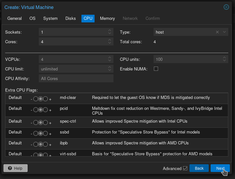The width and height of the screenshot is (235, 179).
Task: Open the General tab
Action: click(x=15, y=19)
